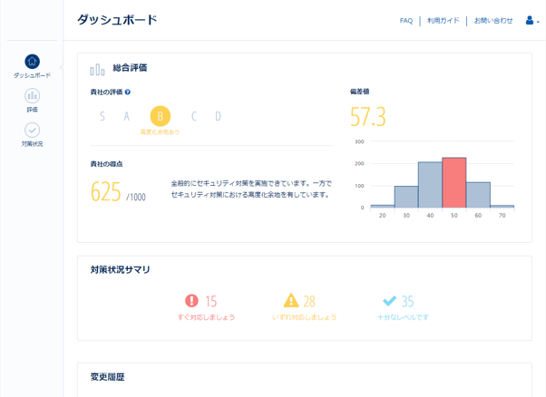546x397 pixels.
Task: Open the 評価 bar-chart icon in sidebar
Action: coord(32,96)
